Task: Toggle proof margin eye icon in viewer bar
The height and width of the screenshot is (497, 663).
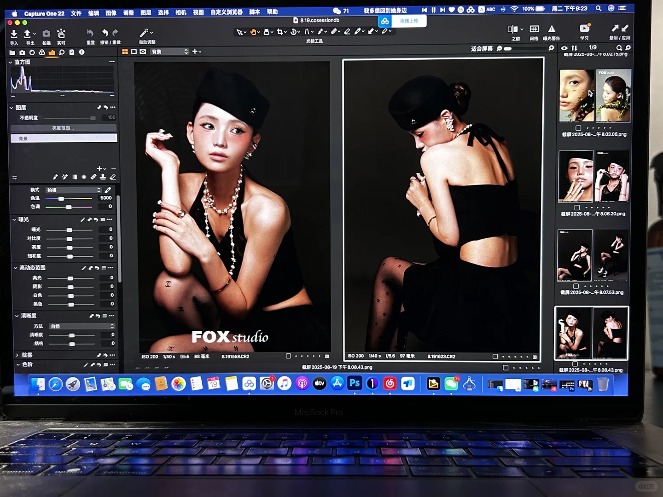Action: (x=143, y=52)
